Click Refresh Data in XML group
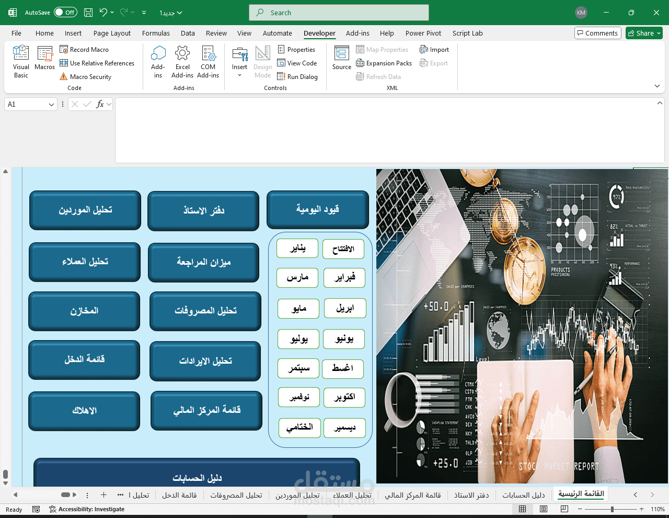Screen dimensions: 669x518 click(378, 76)
